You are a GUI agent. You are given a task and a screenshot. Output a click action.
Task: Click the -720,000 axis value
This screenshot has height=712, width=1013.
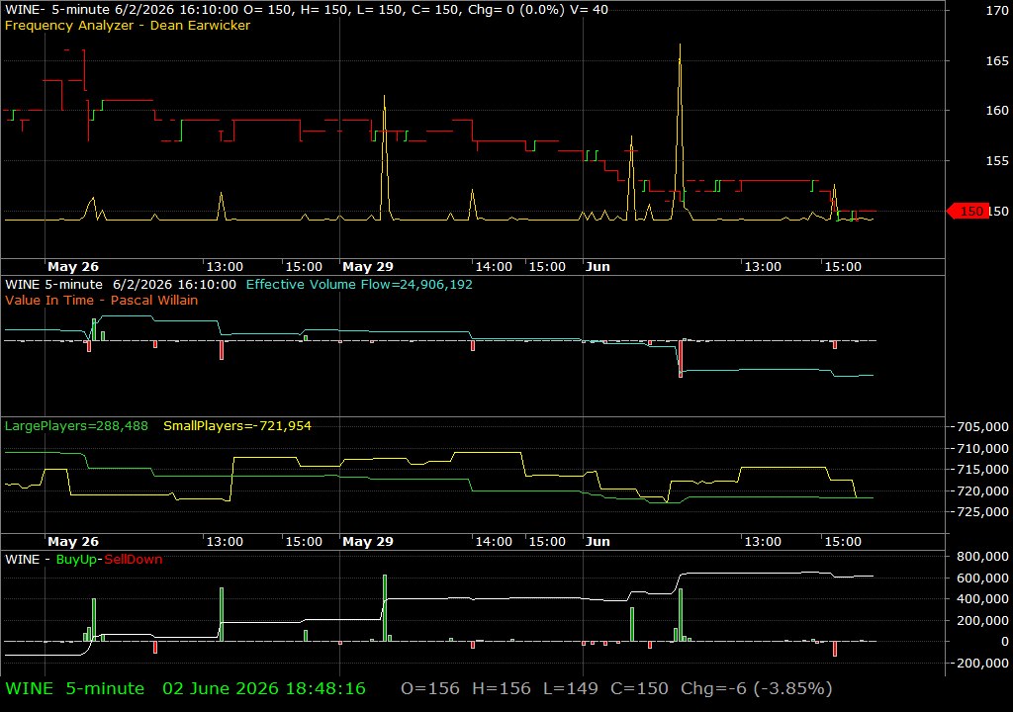point(979,491)
